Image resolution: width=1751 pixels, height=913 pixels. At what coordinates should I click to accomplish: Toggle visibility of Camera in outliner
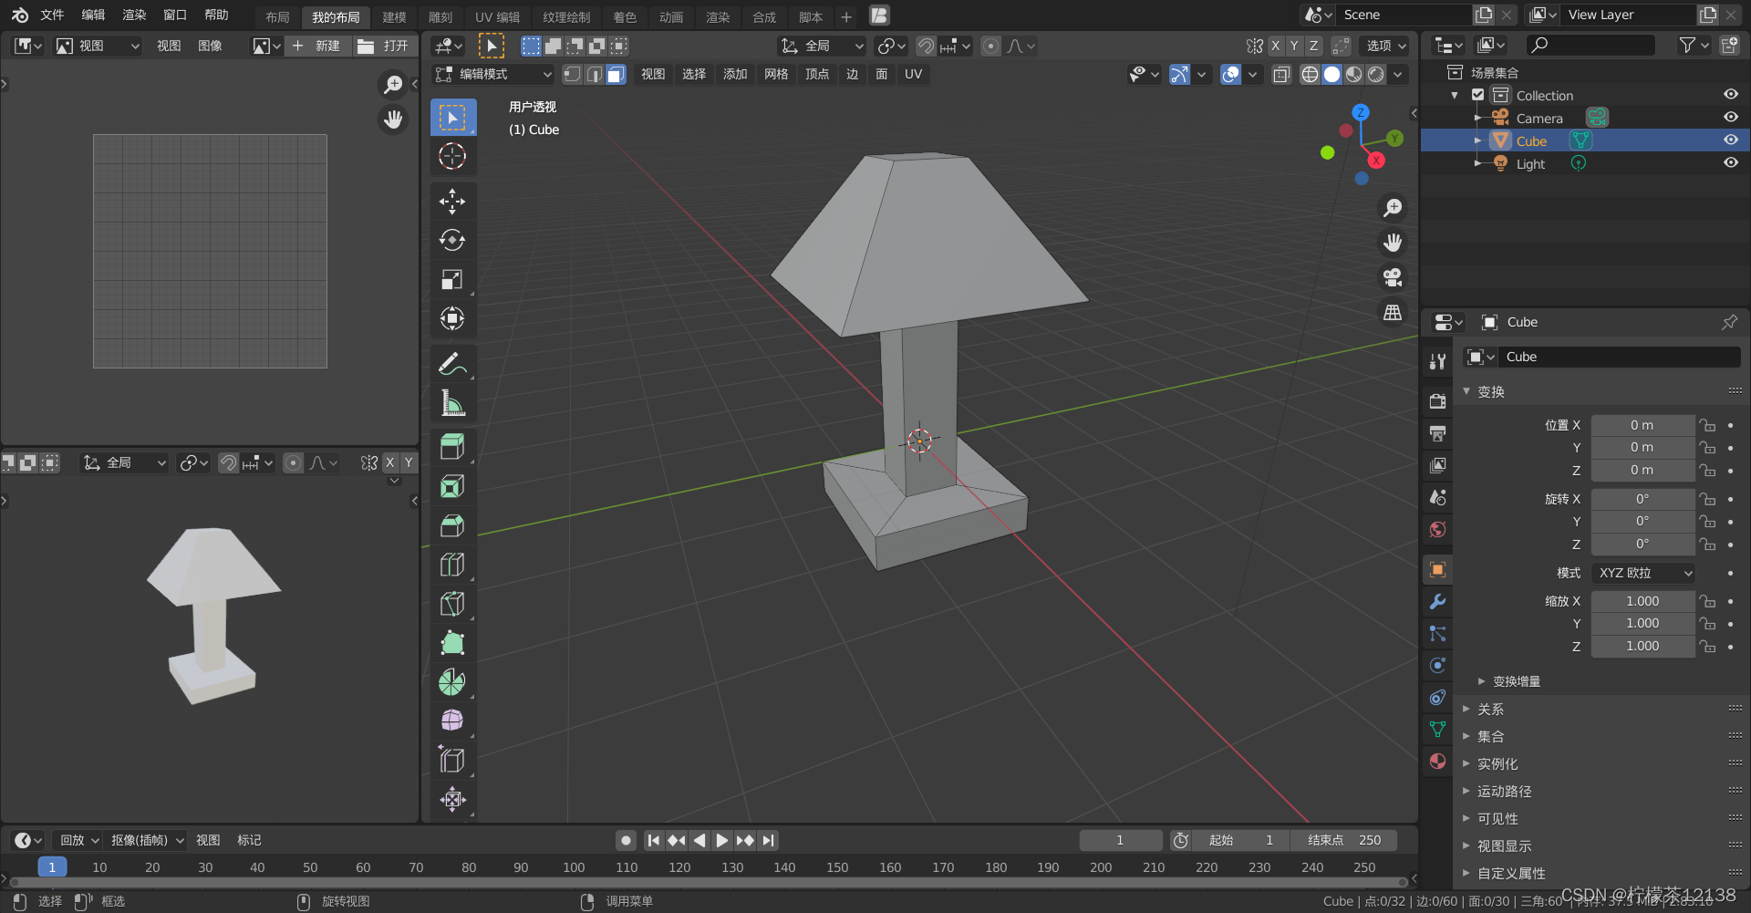click(1730, 118)
